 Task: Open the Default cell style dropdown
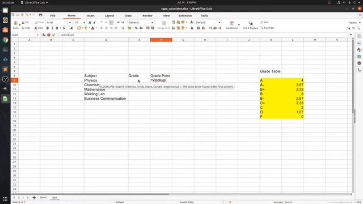(220, 23)
